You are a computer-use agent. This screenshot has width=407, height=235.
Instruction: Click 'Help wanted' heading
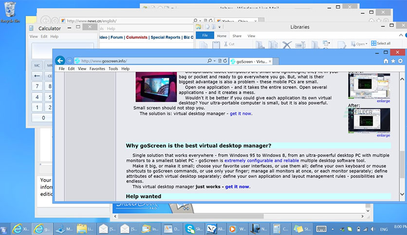coord(144,196)
